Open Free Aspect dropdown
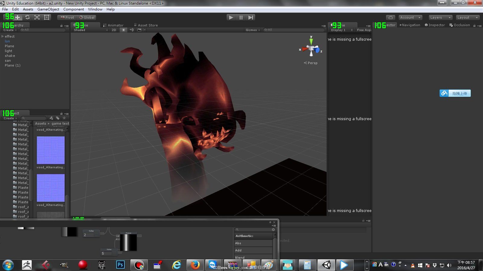This screenshot has height=271, width=483. [x=363, y=30]
